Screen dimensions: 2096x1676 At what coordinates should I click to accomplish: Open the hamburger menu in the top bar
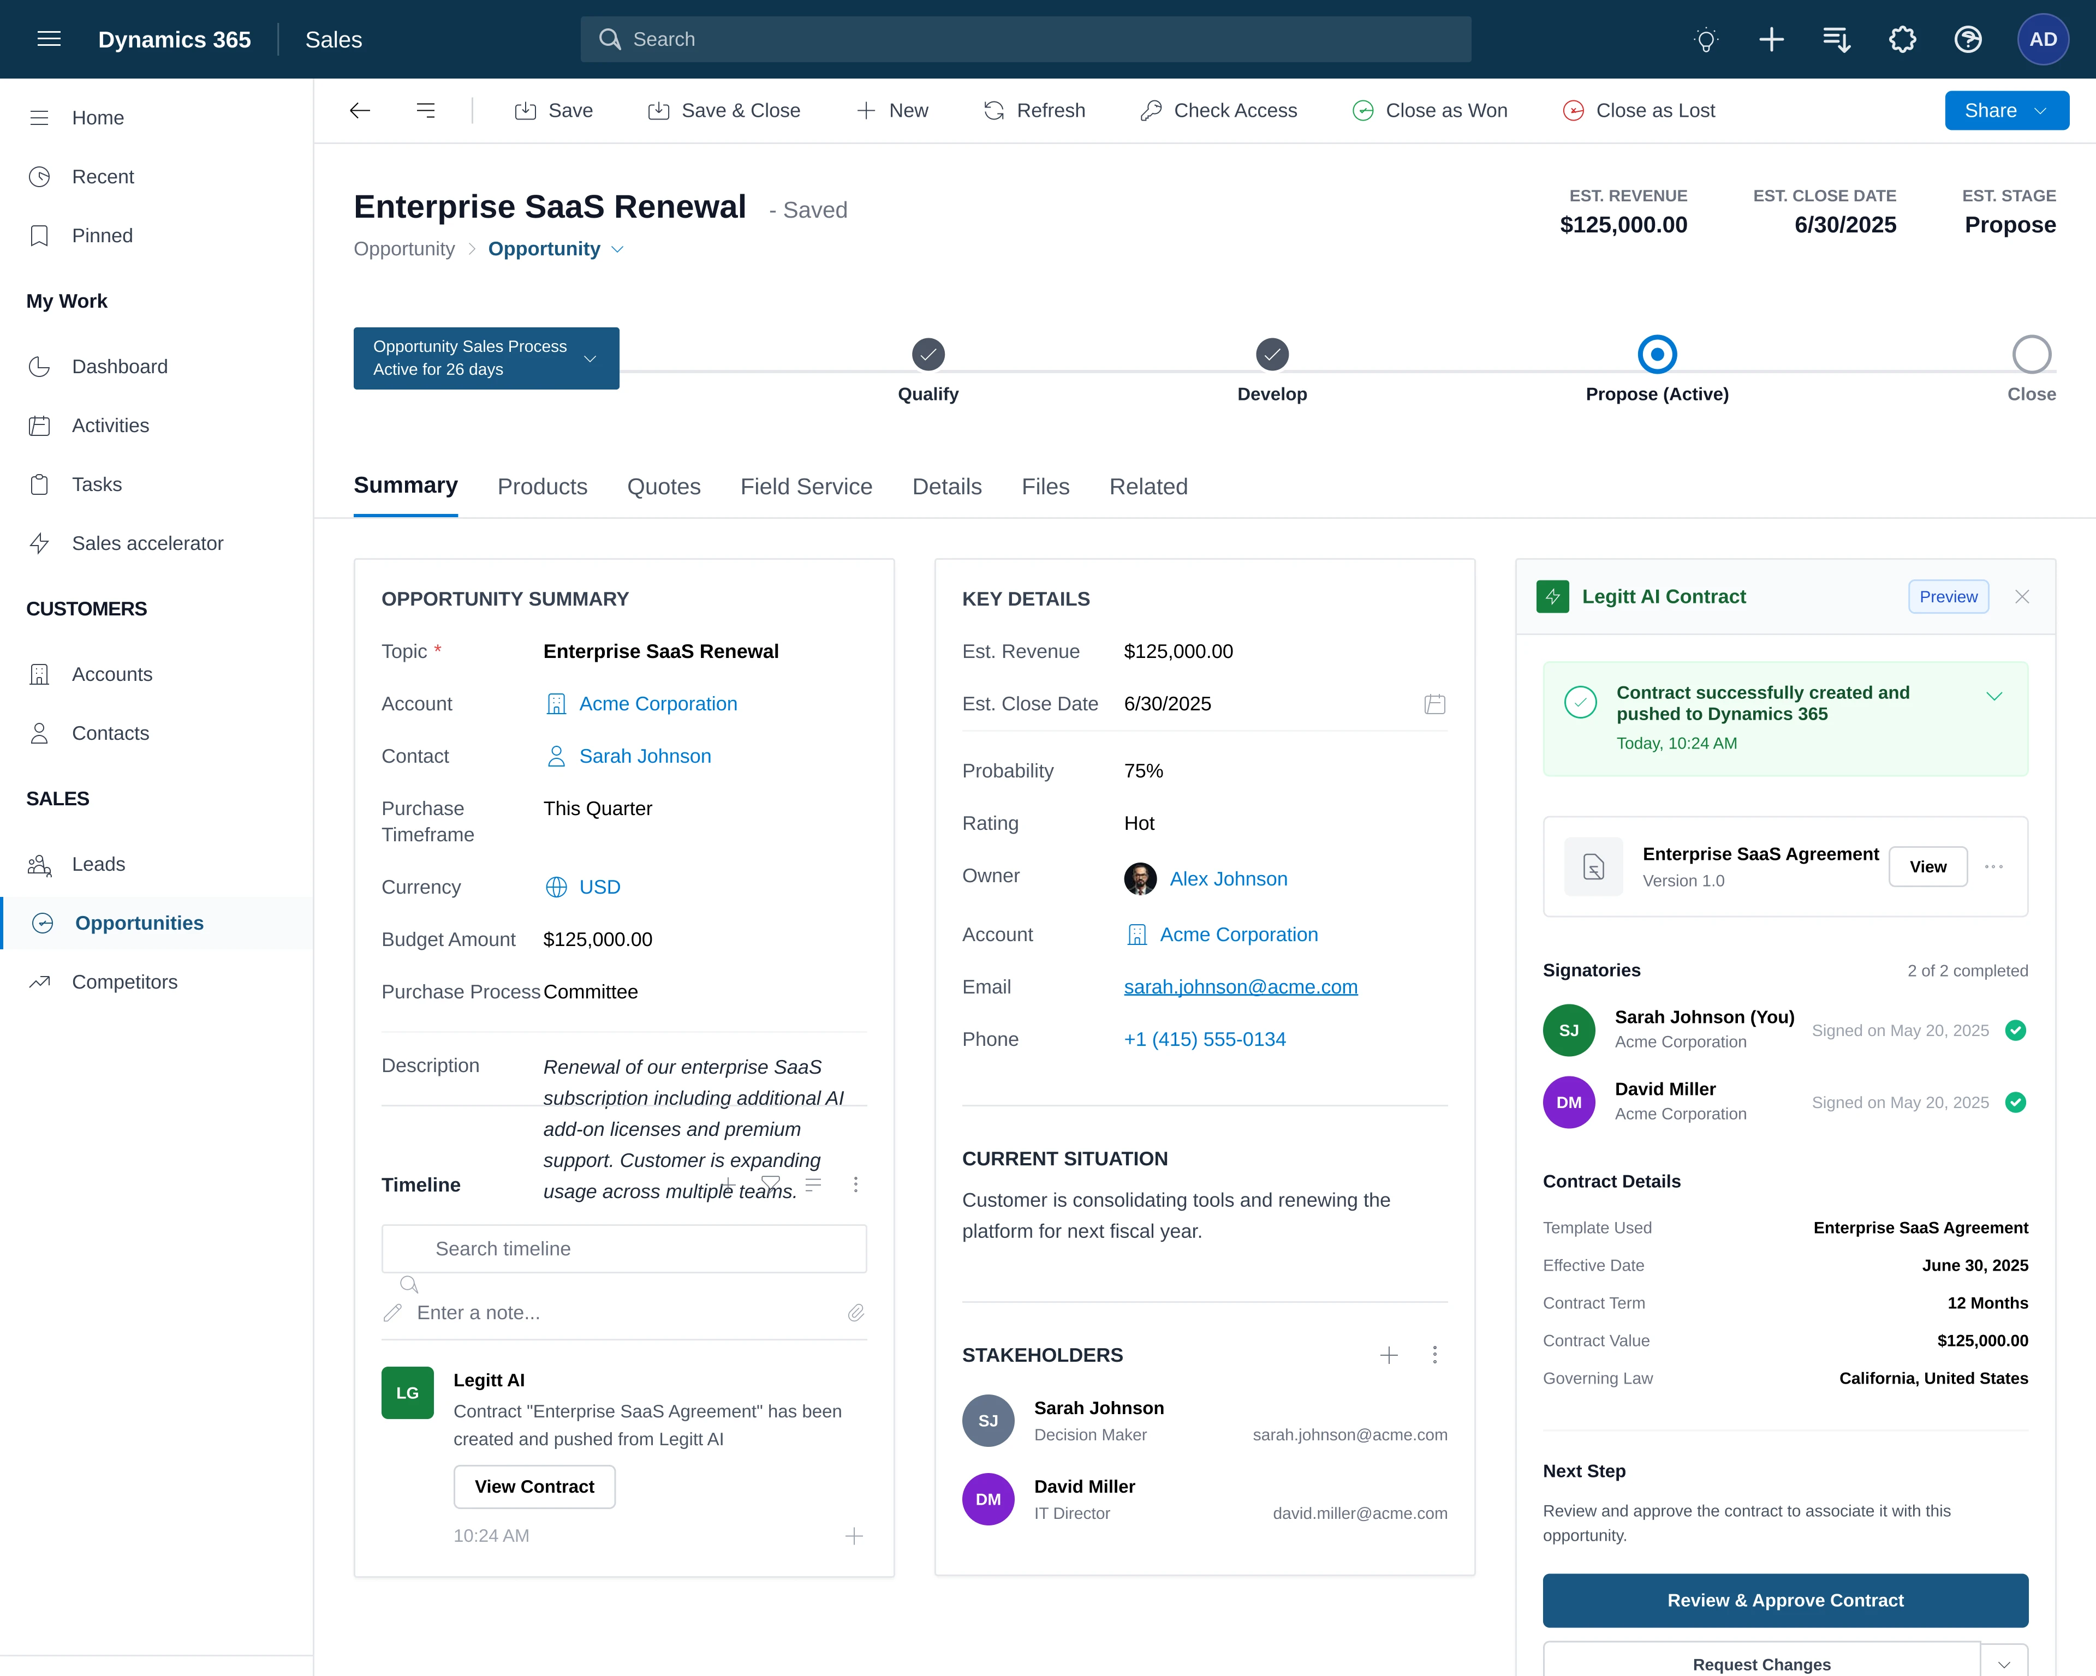[x=49, y=39]
